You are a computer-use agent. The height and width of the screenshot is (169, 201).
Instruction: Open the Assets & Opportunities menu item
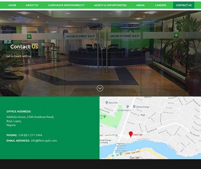[110, 5]
